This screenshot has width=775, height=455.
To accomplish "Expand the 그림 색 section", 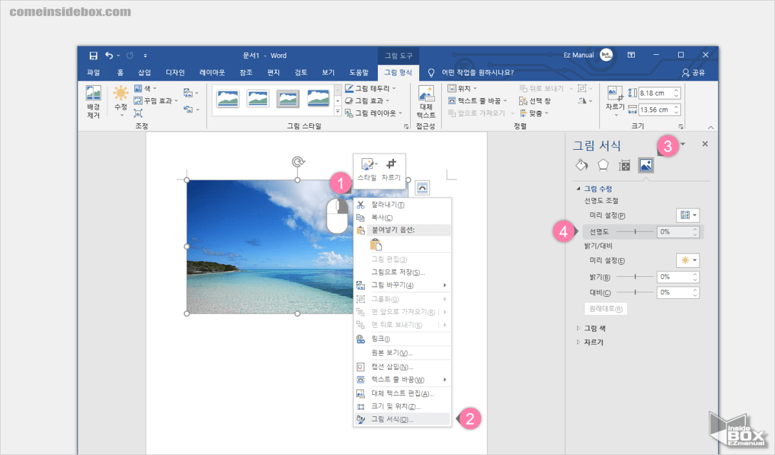I will point(579,328).
